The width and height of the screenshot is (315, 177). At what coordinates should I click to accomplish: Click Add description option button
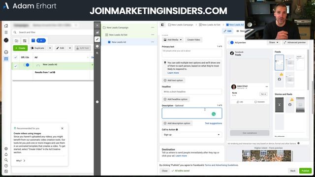tap(177, 123)
